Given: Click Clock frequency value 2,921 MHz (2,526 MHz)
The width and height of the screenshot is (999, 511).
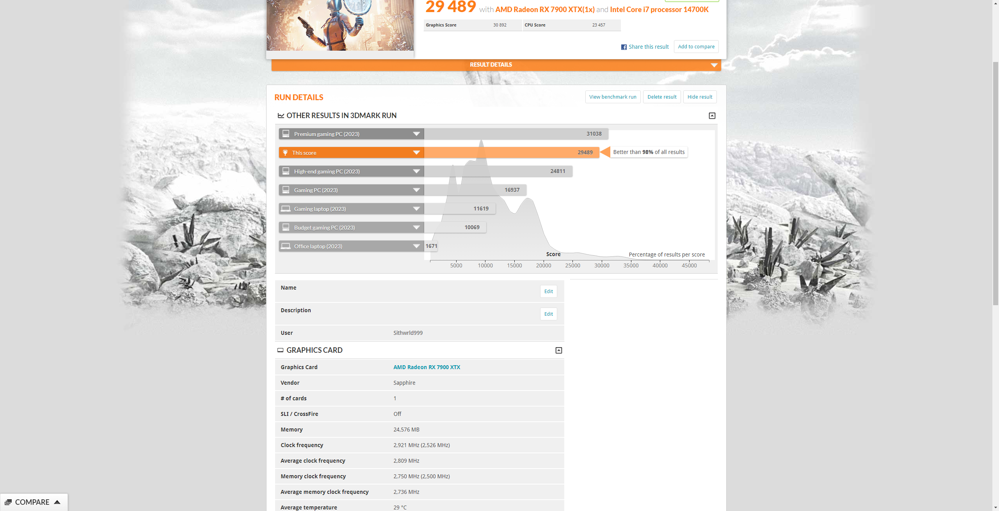Looking at the screenshot, I should [421, 445].
